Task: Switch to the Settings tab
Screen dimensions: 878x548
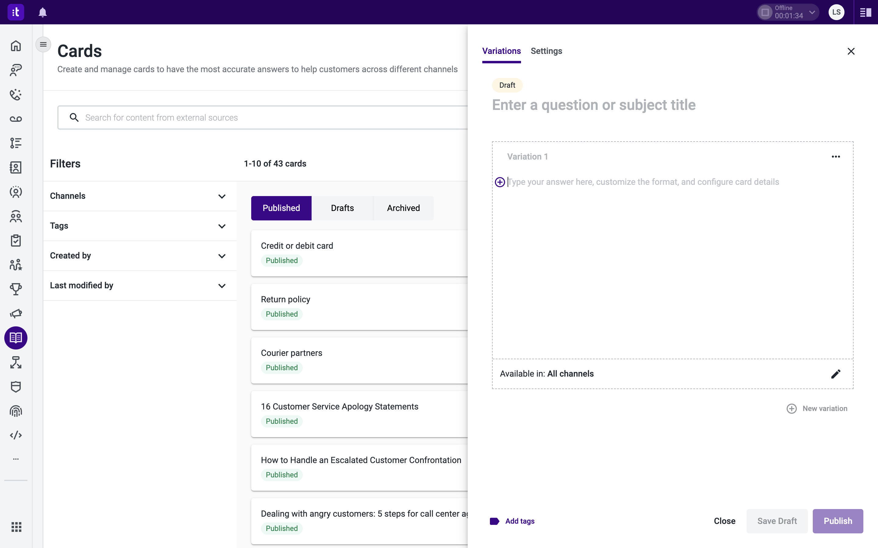Action: (x=546, y=51)
